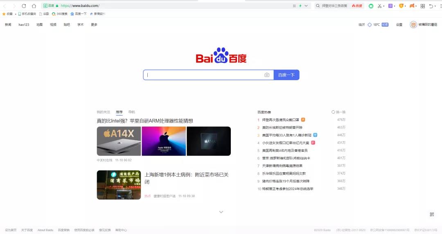Open hot search item 特朗普正考虑参加2024年总统选举
Viewport: 442px width, 234px height.
click(288, 189)
